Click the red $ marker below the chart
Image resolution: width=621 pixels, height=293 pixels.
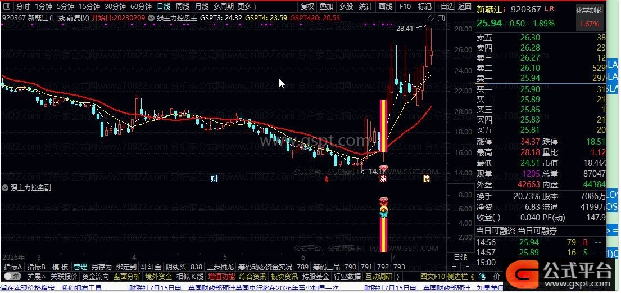point(327,179)
